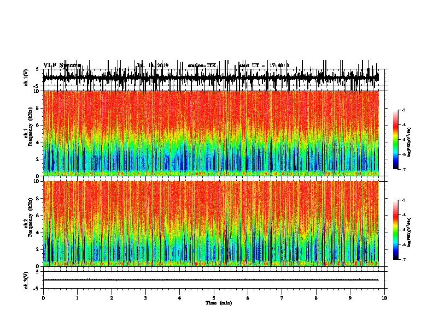Viewport: 433px width, 334px height.
Task: Click the time axis tick label "1"
Action: [x=77, y=298]
